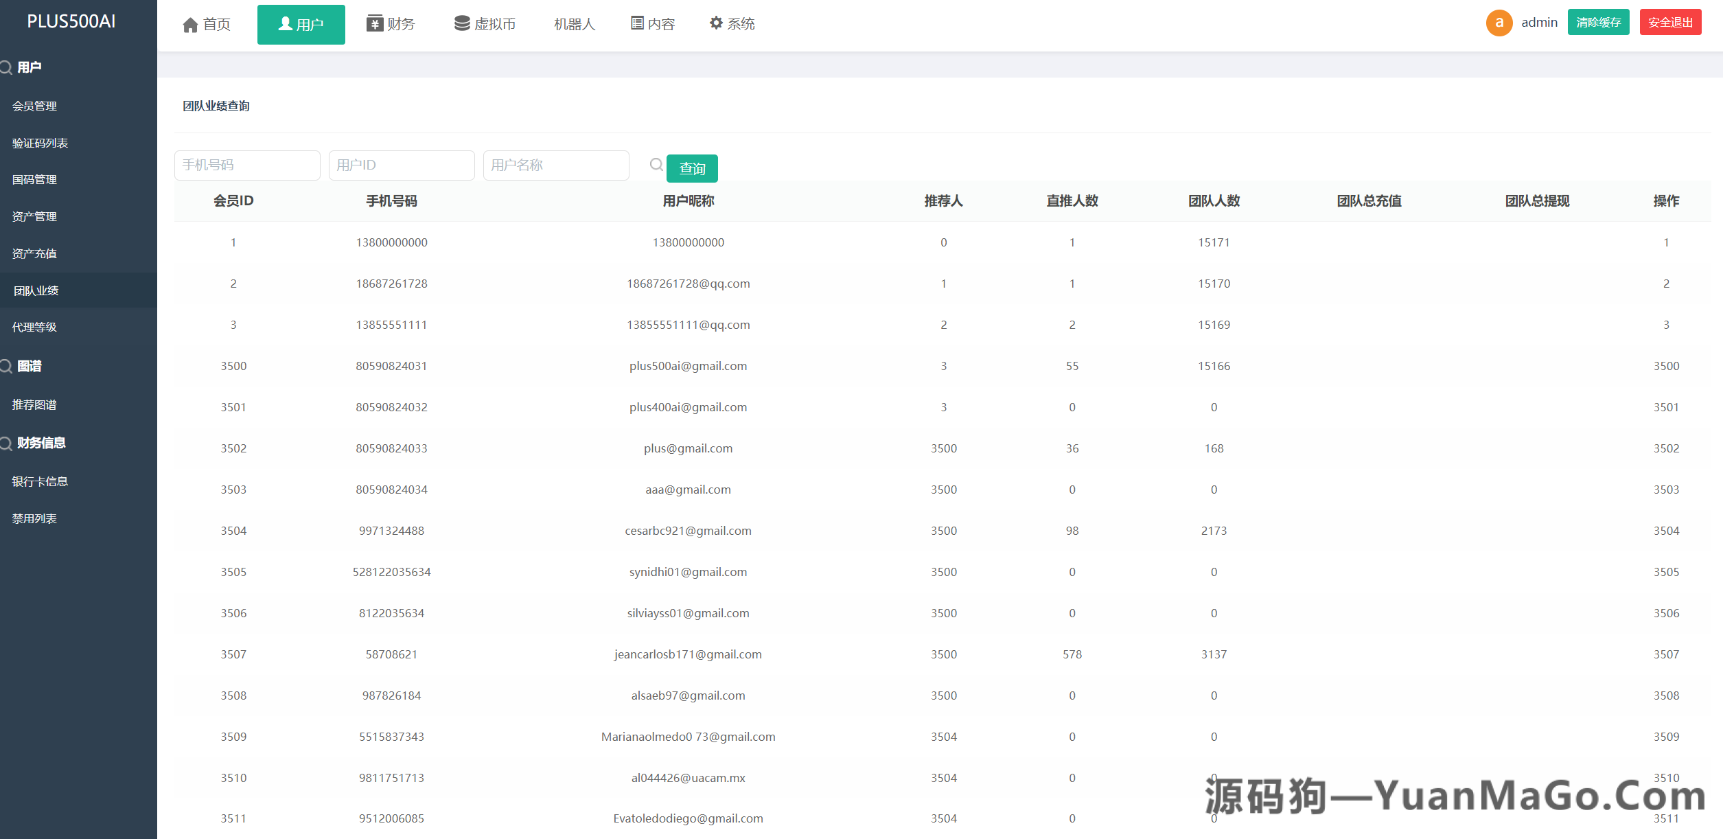This screenshot has width=1723, height=839.
Task: Click the 首页 home icon
Action: 191,23
